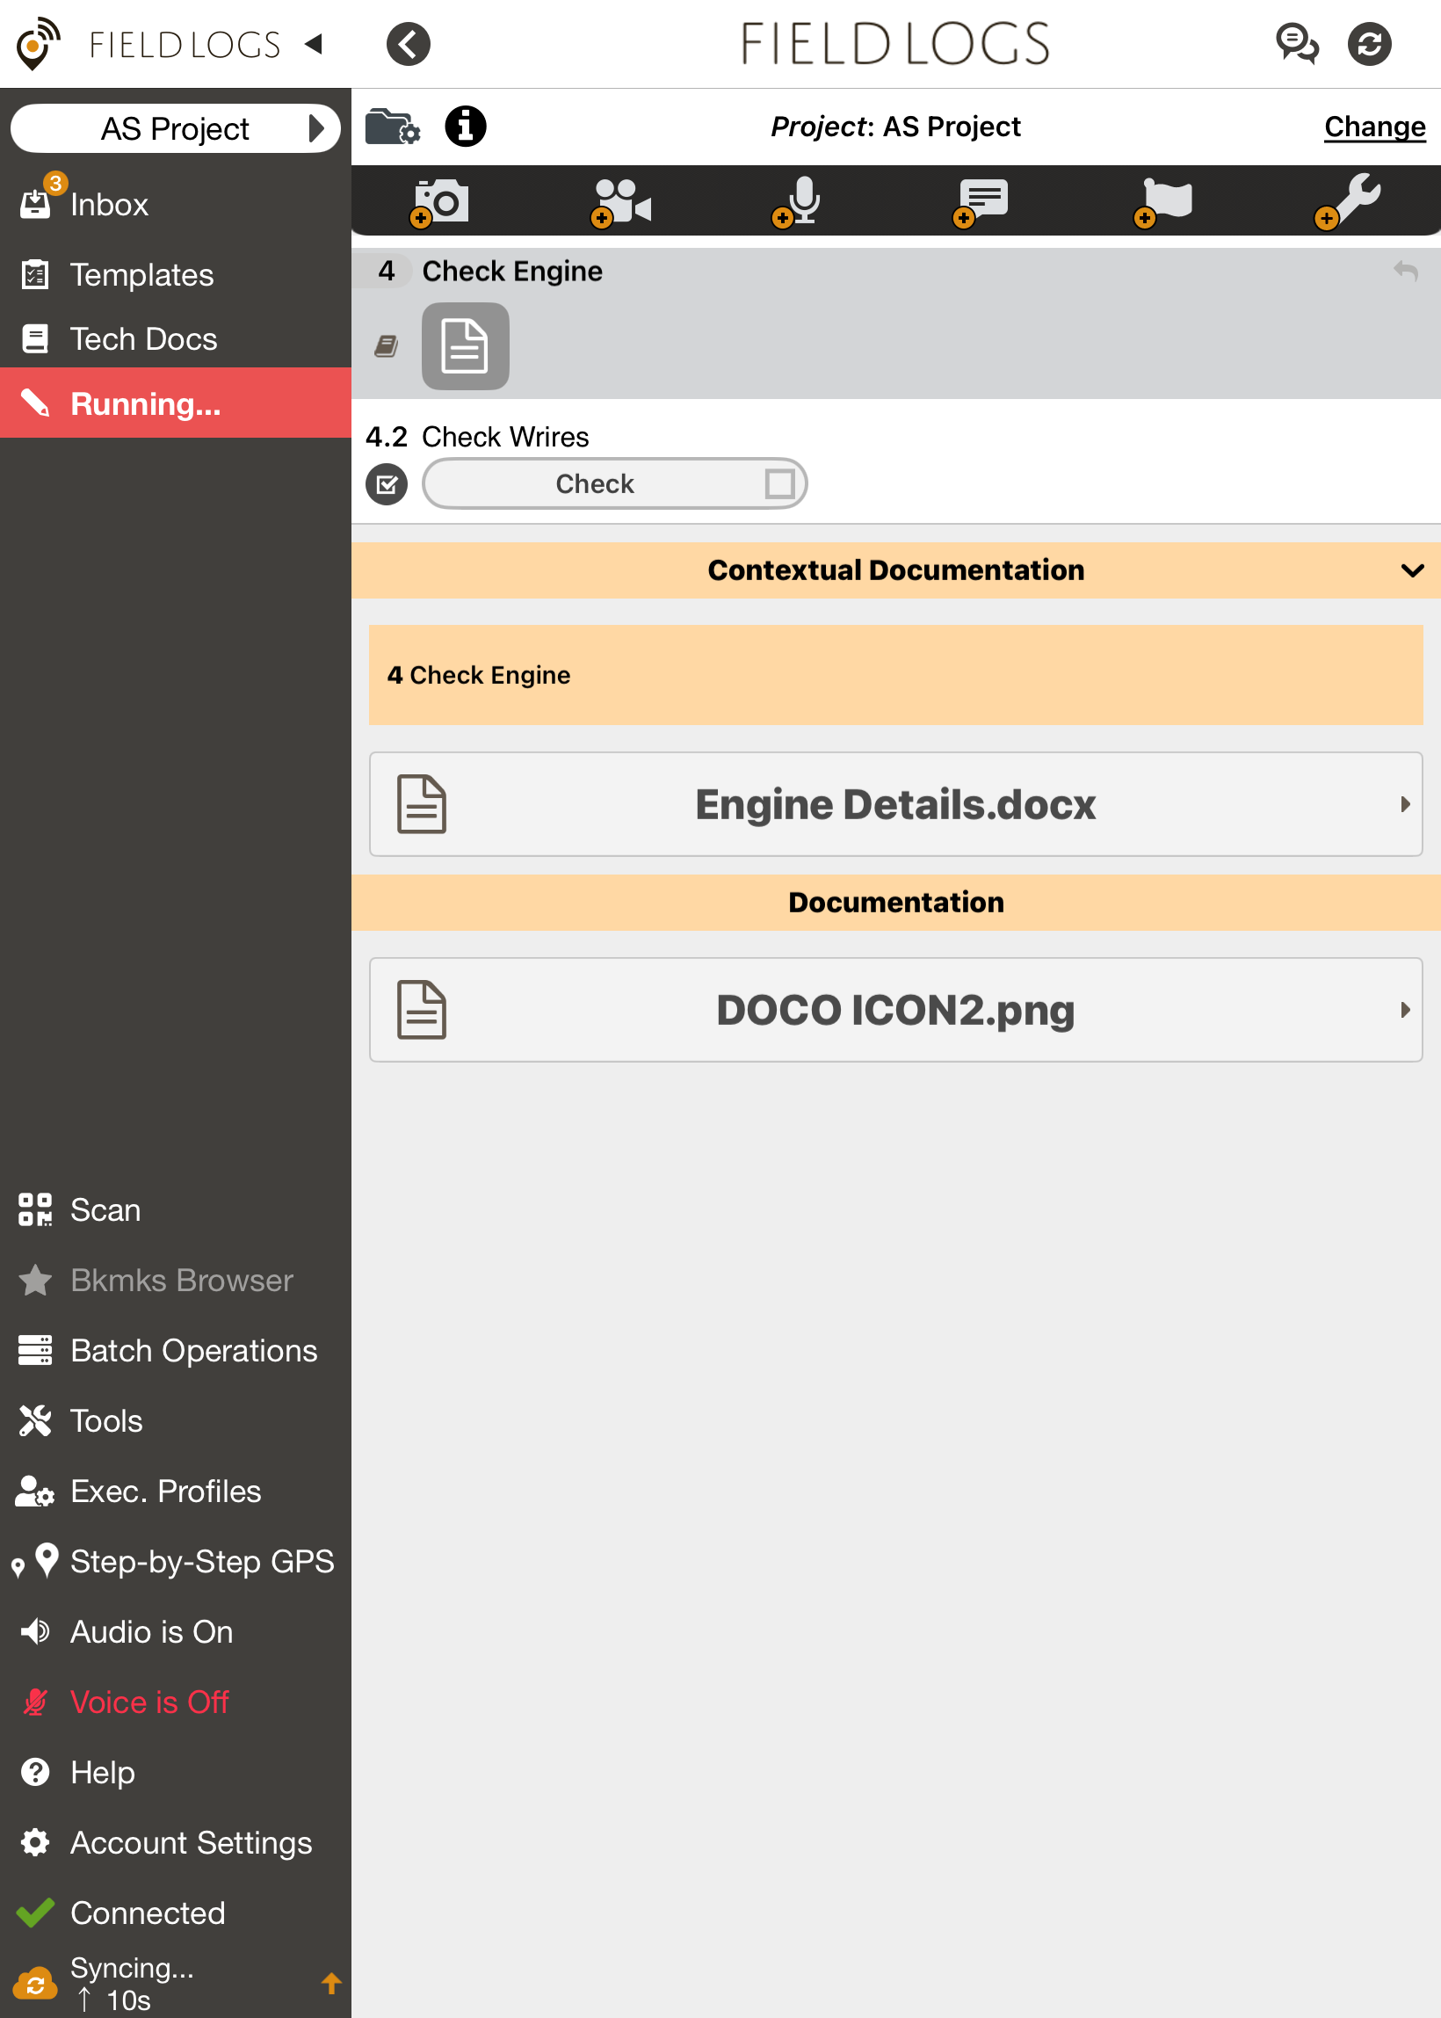Viewport: 1441px width, 2018px height.
Task: Turn Voice on from the sidebar
Action: (x=148, y=1702)
